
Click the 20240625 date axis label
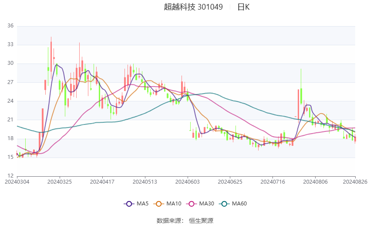(230, 182)
